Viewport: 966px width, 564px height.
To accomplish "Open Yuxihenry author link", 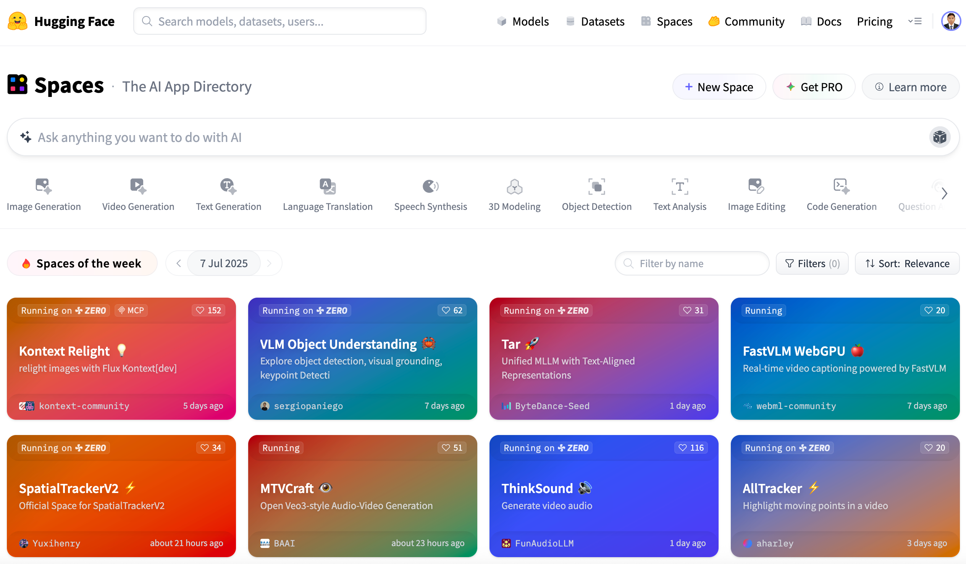I will point(50,543).
